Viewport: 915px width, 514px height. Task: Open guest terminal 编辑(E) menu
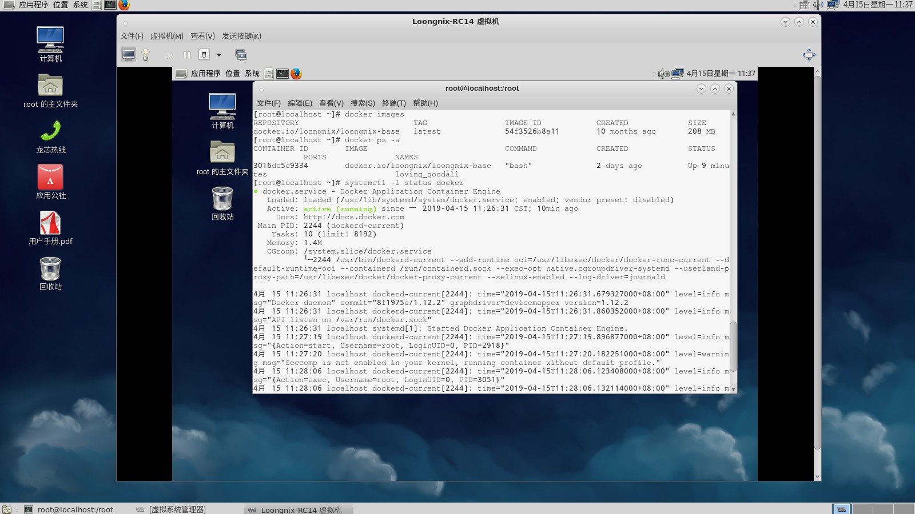click(x=300, y=103)
